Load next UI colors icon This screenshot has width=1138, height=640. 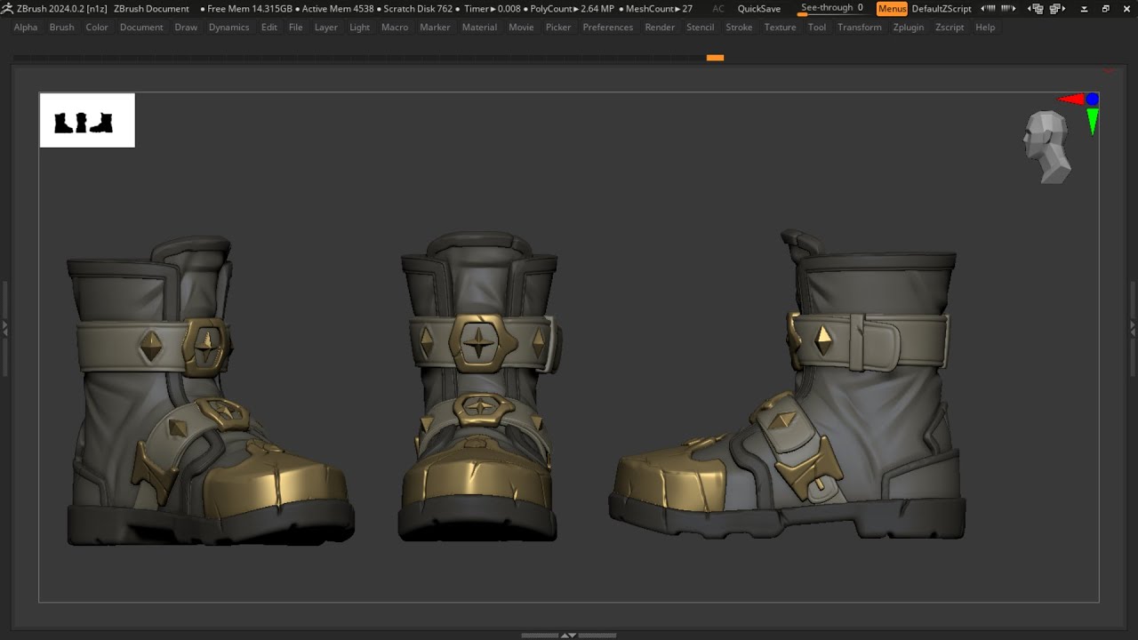tap(1008, 9)
